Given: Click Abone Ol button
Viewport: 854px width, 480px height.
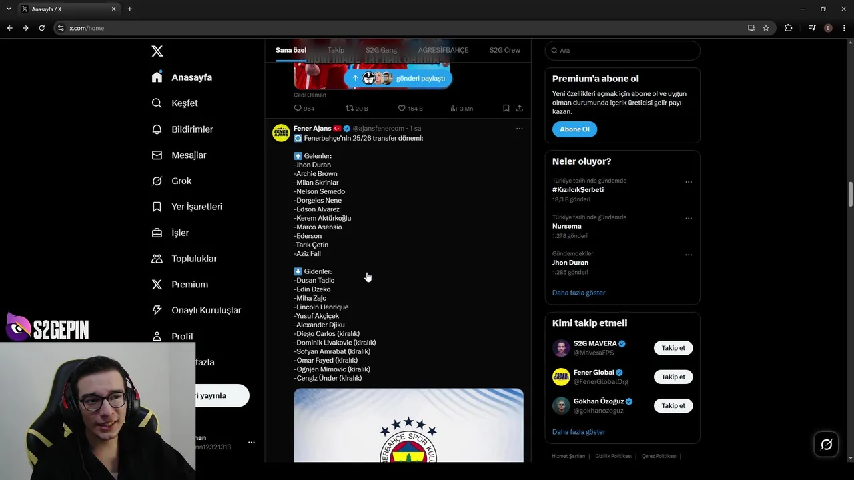Looking at the screenshot, I should click(574, 129).
